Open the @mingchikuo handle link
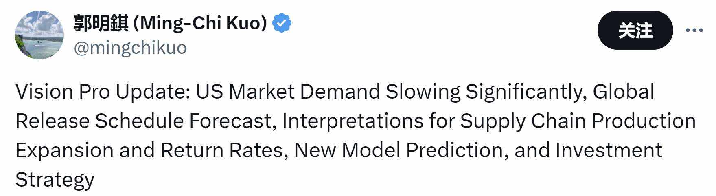716x196 pixels. 130,48
